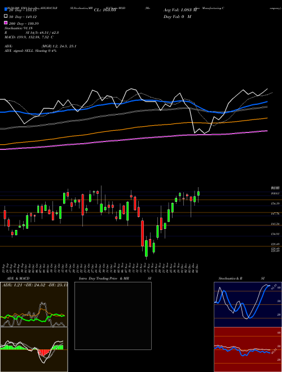The width and height of the screenshot is (282, 372).
Task: Click the blue 20 Day legend swatch
Action: coord(6,9)
